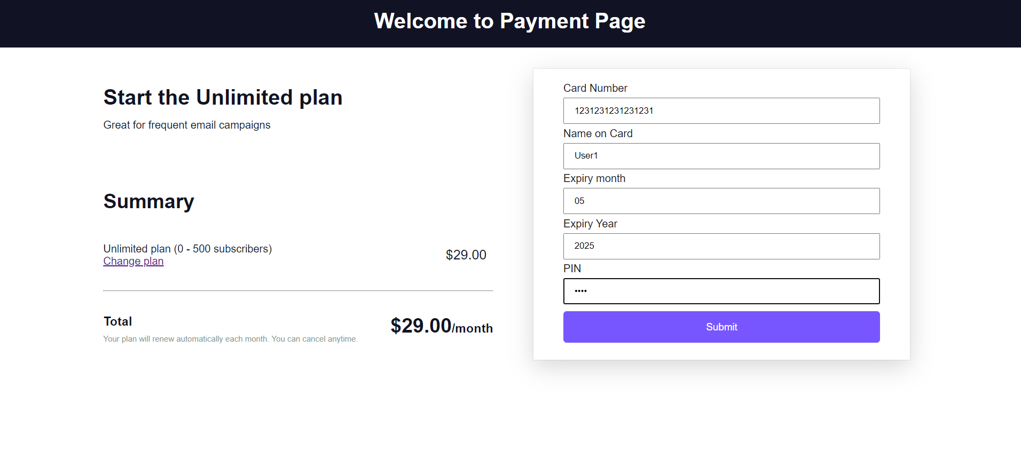1021x466 pixels.
Task: Focus the Name on Card field
Action: (721, 156)
